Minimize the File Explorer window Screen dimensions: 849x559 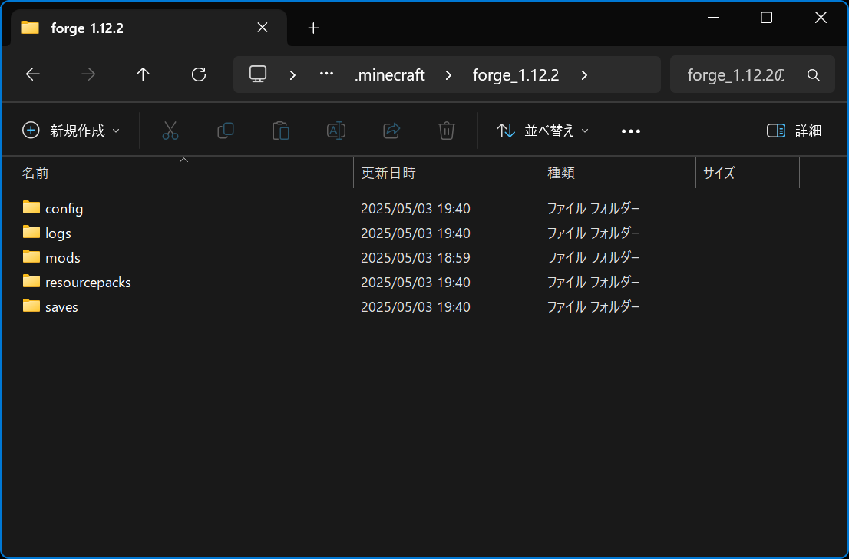(x=713, y=18)
